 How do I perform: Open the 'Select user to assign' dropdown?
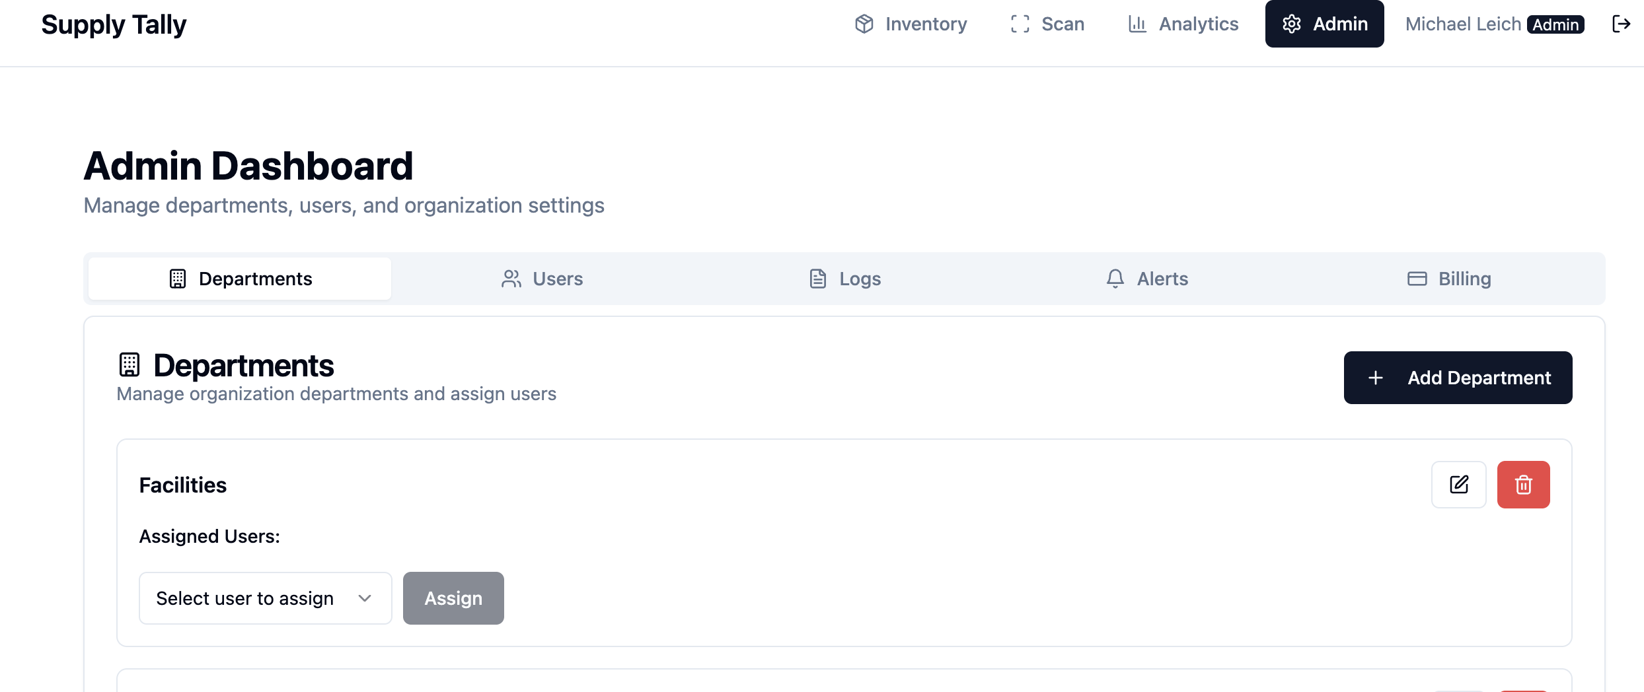pyautogui.click(x=264, y=598)
